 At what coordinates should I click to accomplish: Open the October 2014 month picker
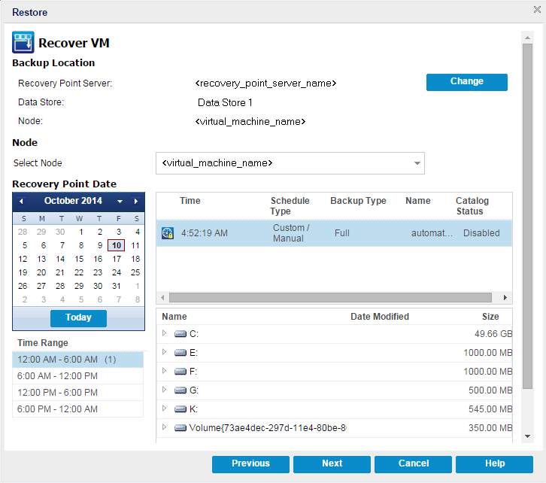(120, 202)
